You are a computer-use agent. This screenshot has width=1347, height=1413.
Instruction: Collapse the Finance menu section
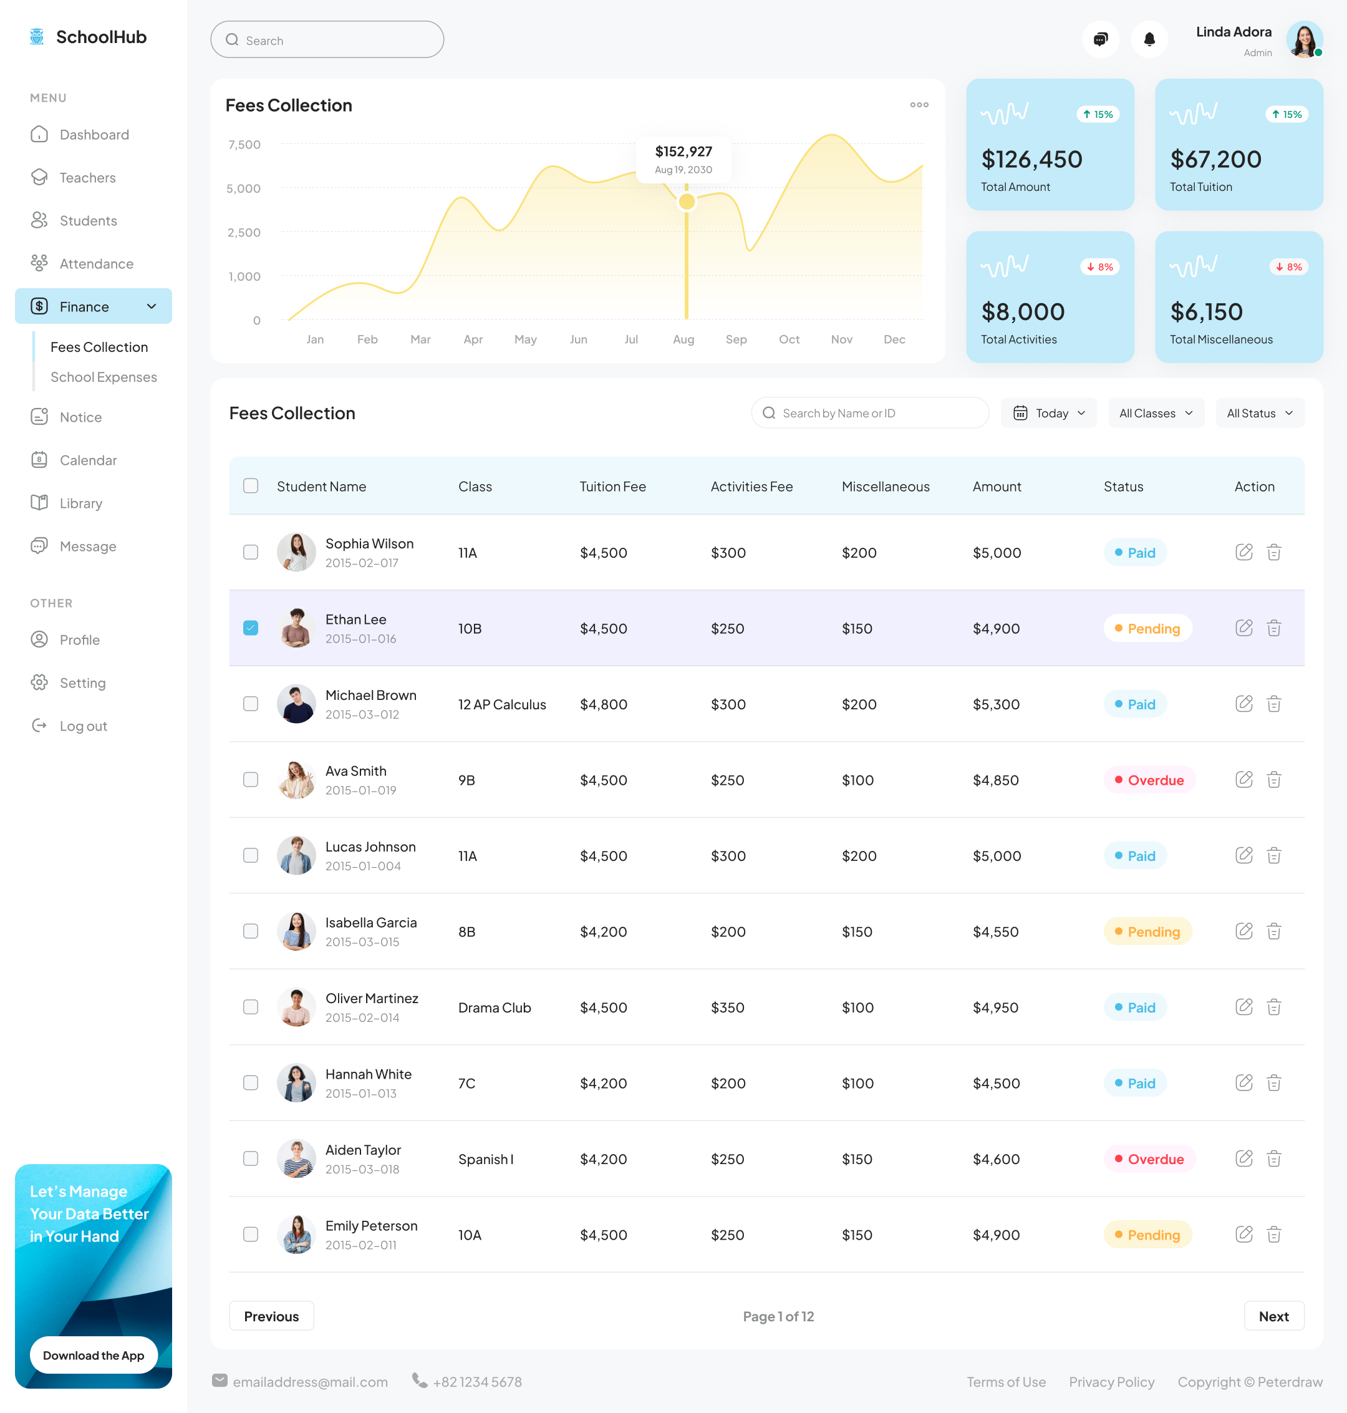click(x=152, y=306)
